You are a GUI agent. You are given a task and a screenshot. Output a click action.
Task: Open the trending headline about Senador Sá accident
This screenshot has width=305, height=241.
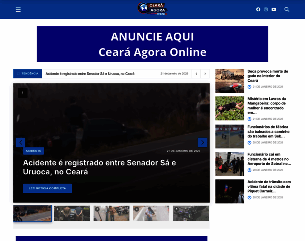(90, 74)
